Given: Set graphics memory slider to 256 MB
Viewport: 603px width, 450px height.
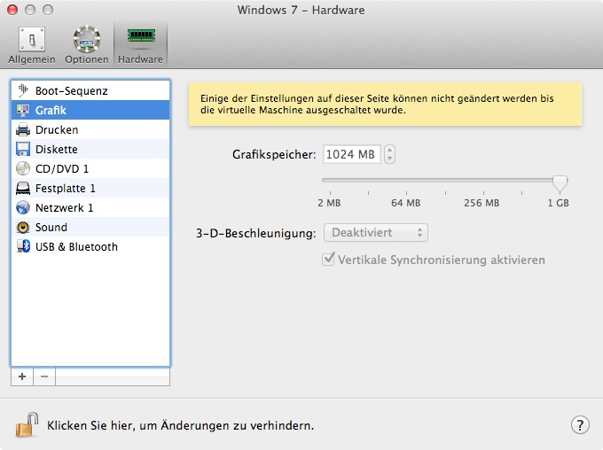Looking at the screenshot, I should click(483, 181).
